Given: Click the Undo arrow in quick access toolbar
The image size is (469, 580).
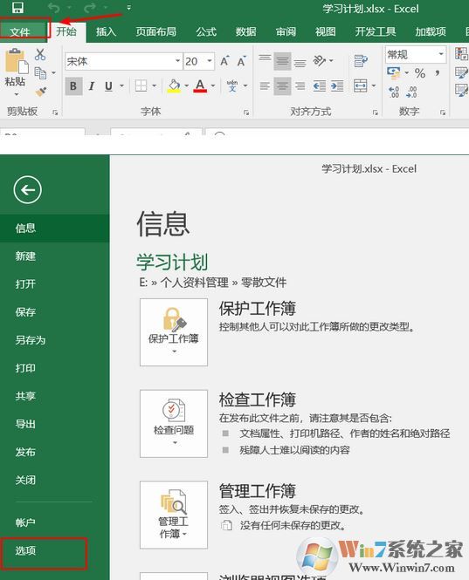Looking at the screenshot, I should pyautogui.click(x=54, y=7).
